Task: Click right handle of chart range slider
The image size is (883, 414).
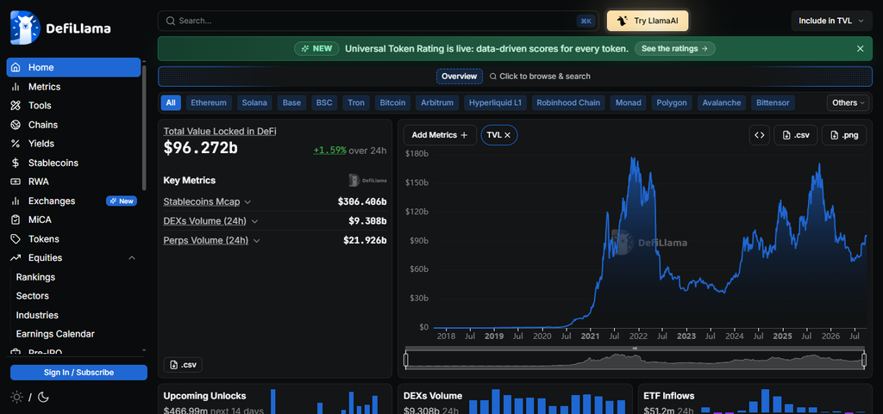Action: [x=863, y=360]
